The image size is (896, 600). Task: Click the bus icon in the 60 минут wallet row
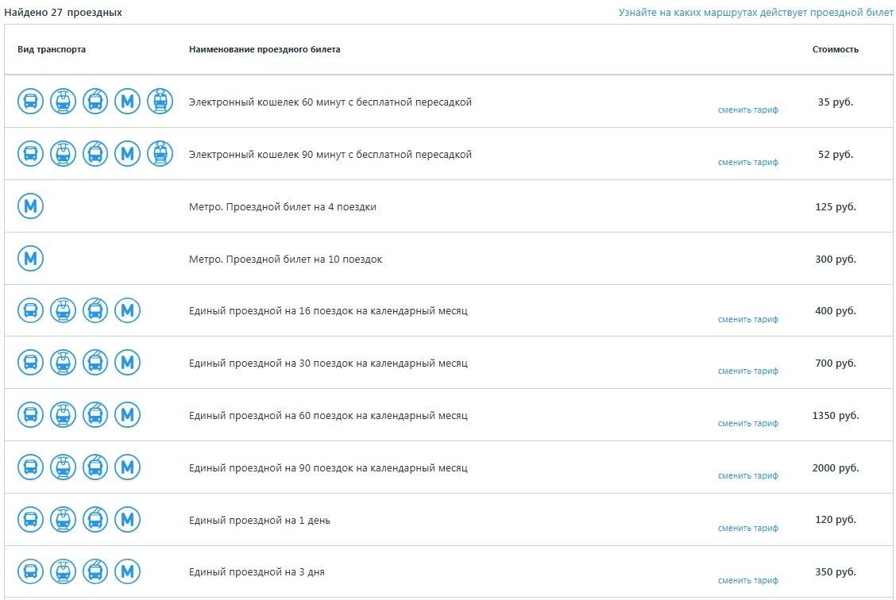pos(30,102)
